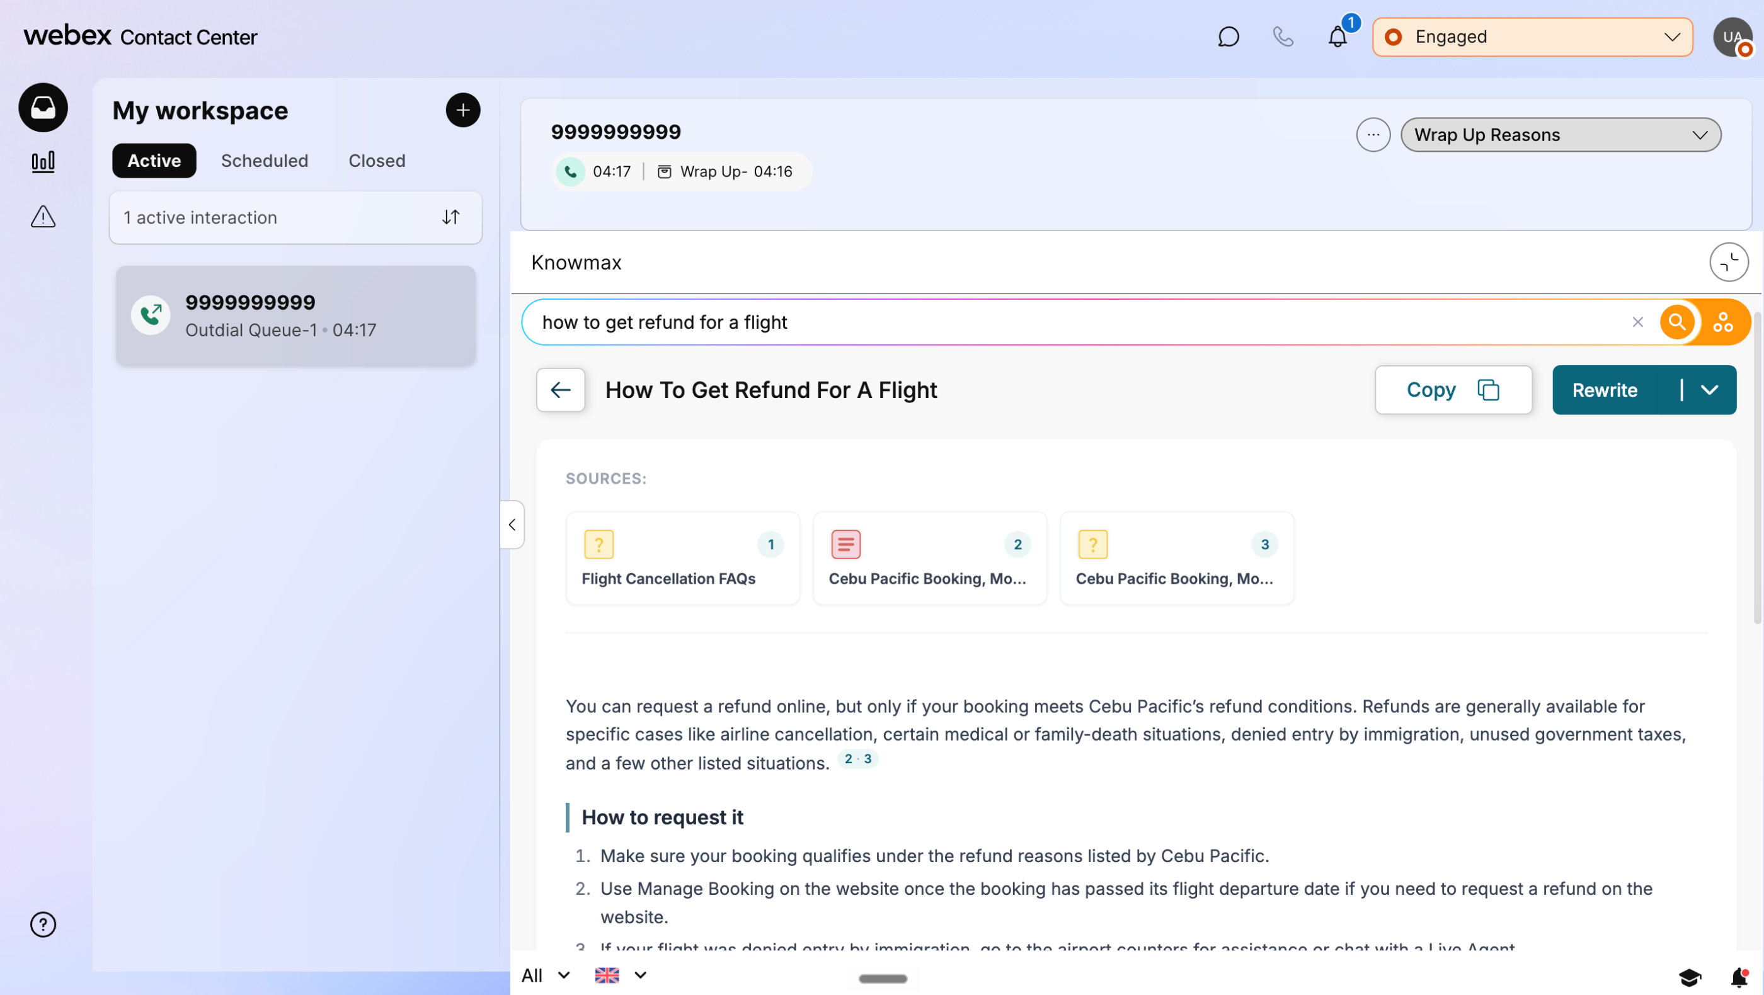Click the webex Contact Center logo

point(140,36)
